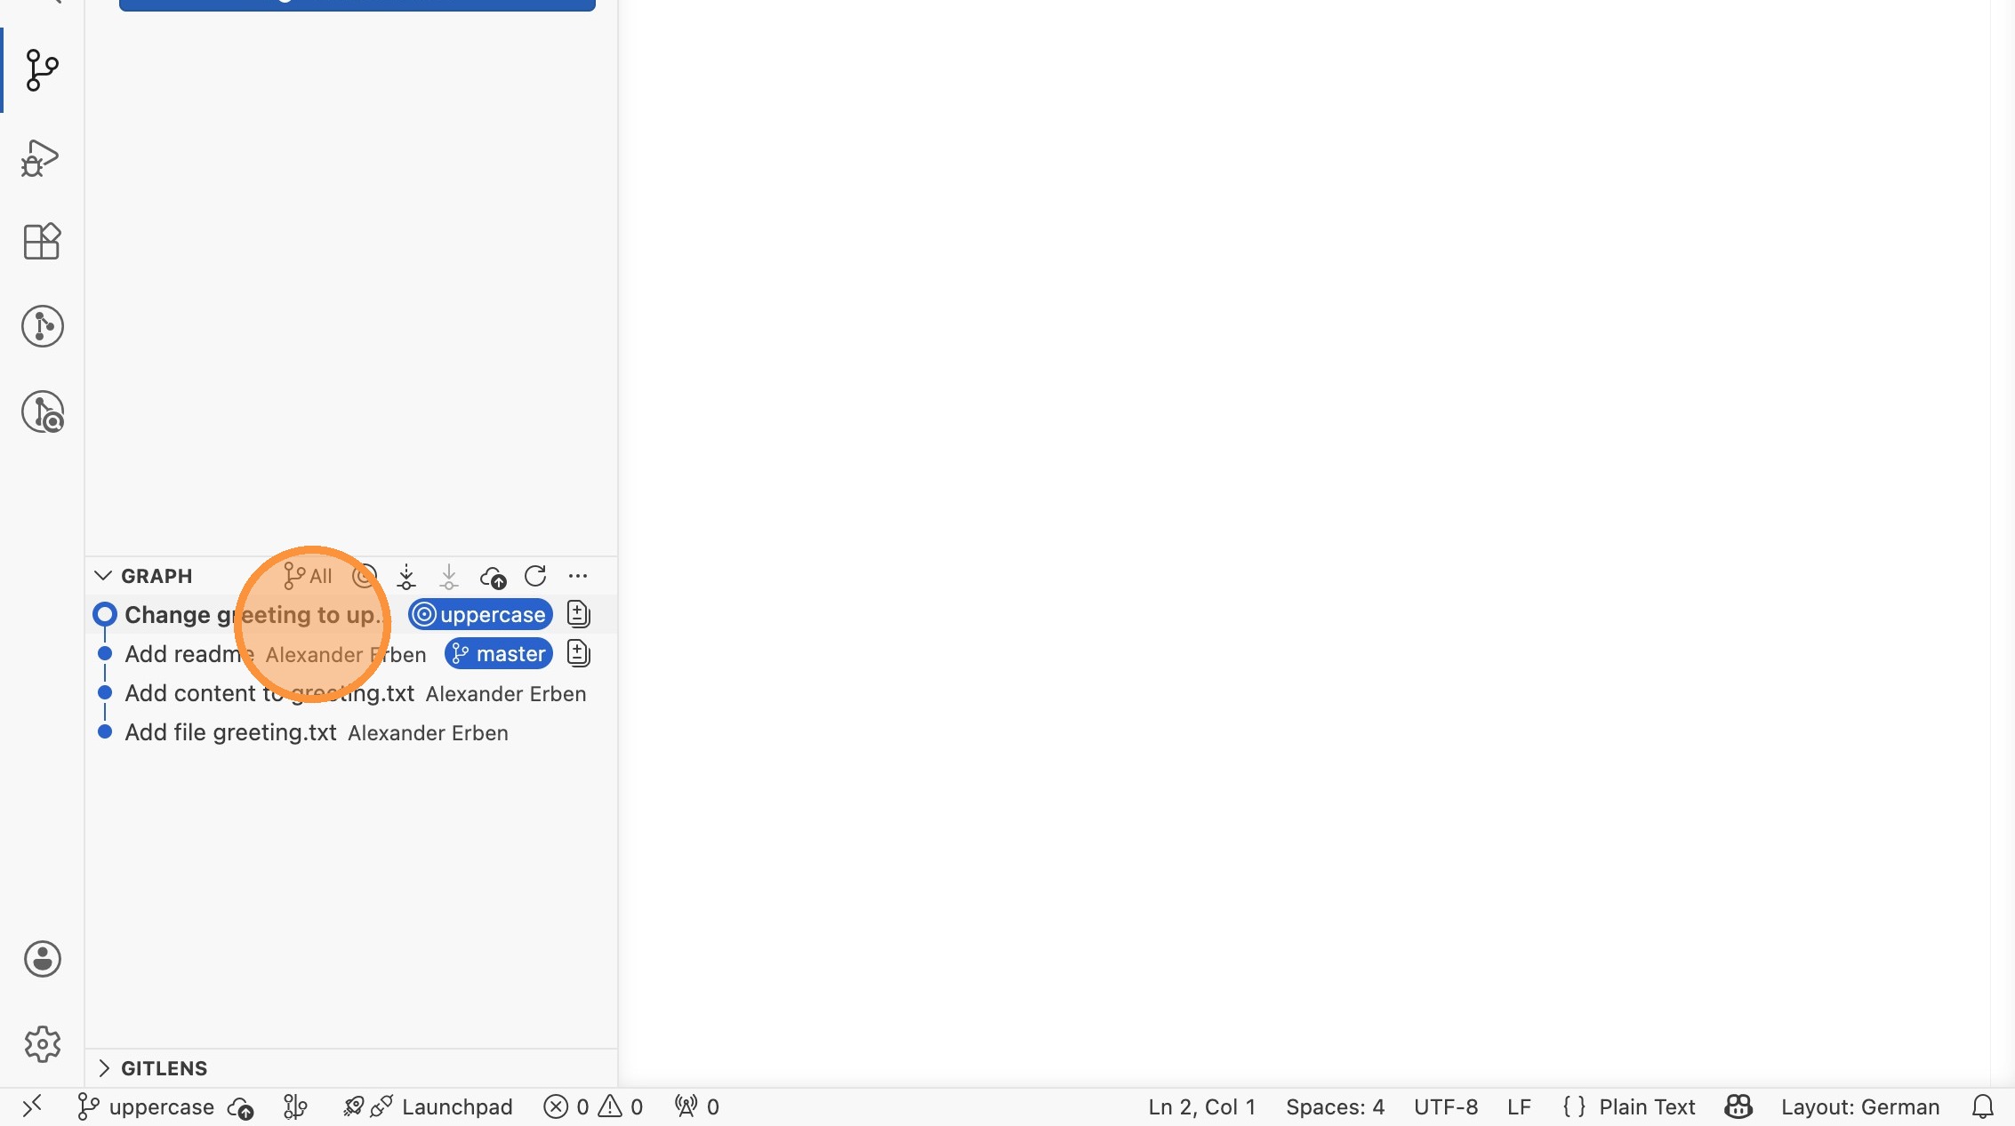Open the Accounts menu
This screenshot has width=2015, height=1126.
42,959
